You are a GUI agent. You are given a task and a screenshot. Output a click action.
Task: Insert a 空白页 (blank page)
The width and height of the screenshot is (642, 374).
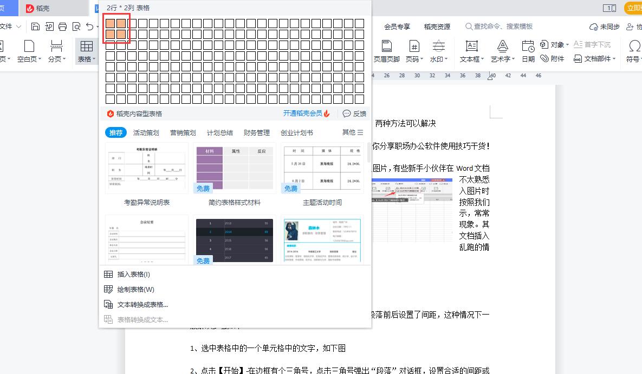click(29, 51)
